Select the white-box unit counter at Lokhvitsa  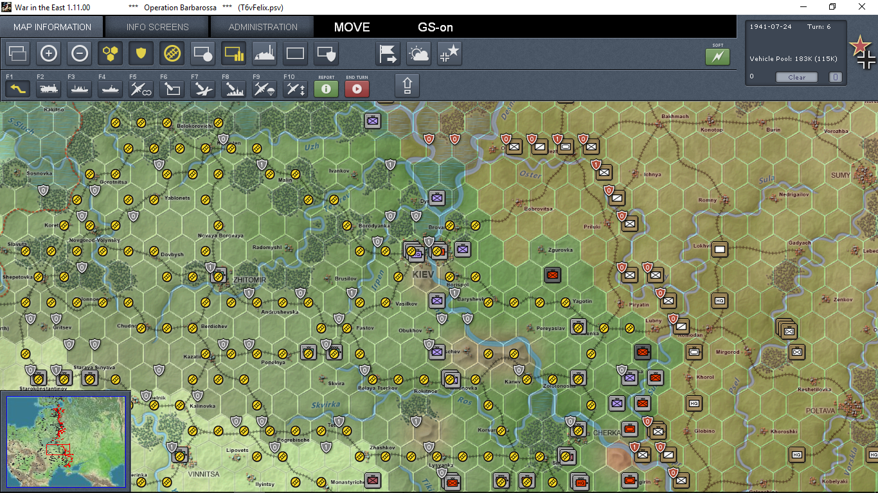(720, 249)
